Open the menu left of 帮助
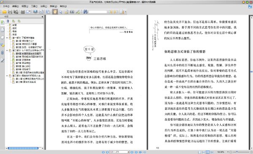Screen dimensions: 253x154 [54, 6]
